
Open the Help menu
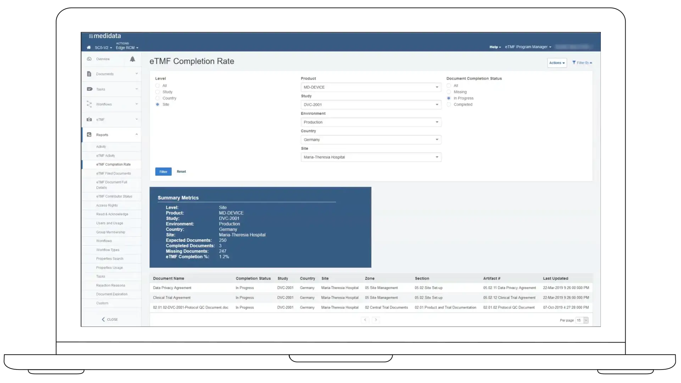click(495, 47)
